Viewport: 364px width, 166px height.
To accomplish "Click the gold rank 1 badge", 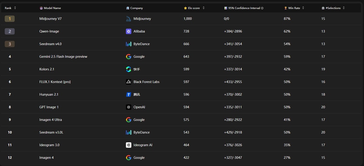I will pyautogui.click(x=10, y=19).
